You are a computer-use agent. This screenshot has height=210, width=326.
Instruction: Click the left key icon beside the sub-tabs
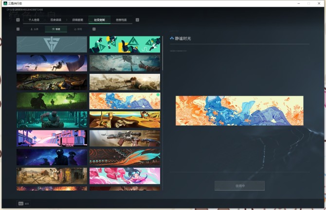pos(18,29)
